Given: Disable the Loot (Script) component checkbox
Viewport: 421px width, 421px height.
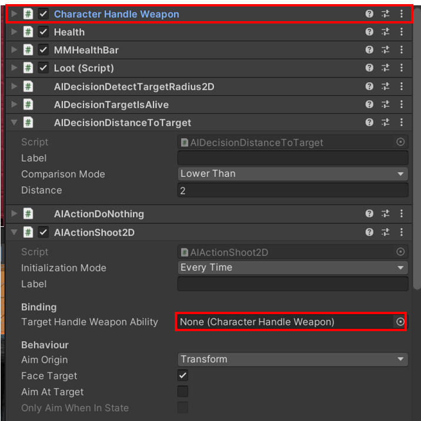Looking at the screenshot, I should (x=44, y=68).
